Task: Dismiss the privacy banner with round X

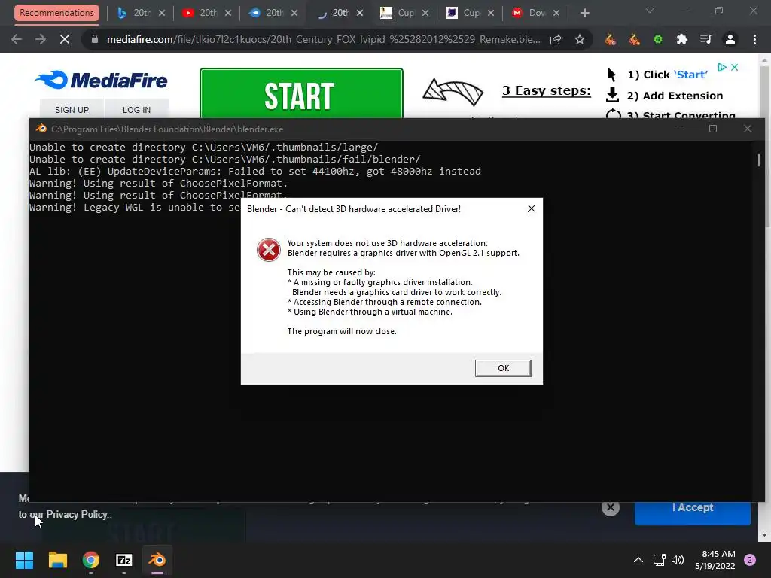Action: [x=610, y=508]
